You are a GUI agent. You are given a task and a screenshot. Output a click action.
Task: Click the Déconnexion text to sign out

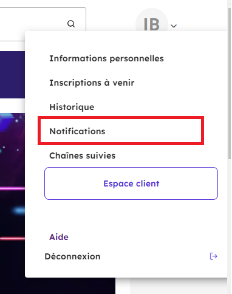72,256
